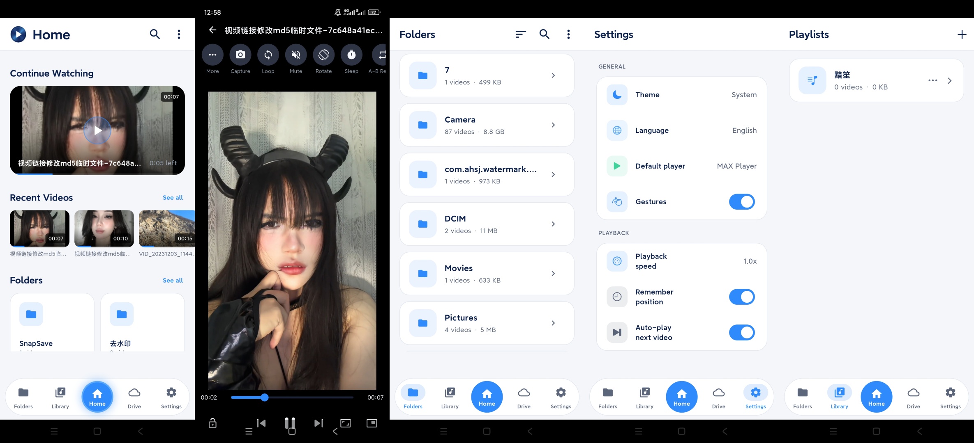974x443 pixels.
Task: Open the DCIM folder chevron
Action: (553, 224)
